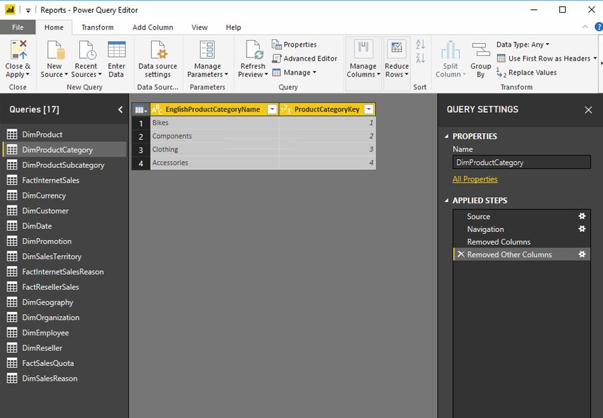Open Data source settings
Image resolution: width=603 pixels, height=418 pixels.
coord(158,51)
